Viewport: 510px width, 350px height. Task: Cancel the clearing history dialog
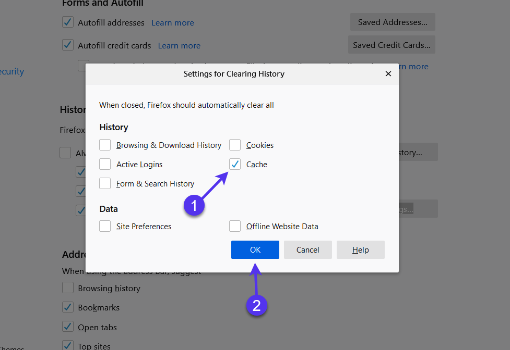click(307, 249)
